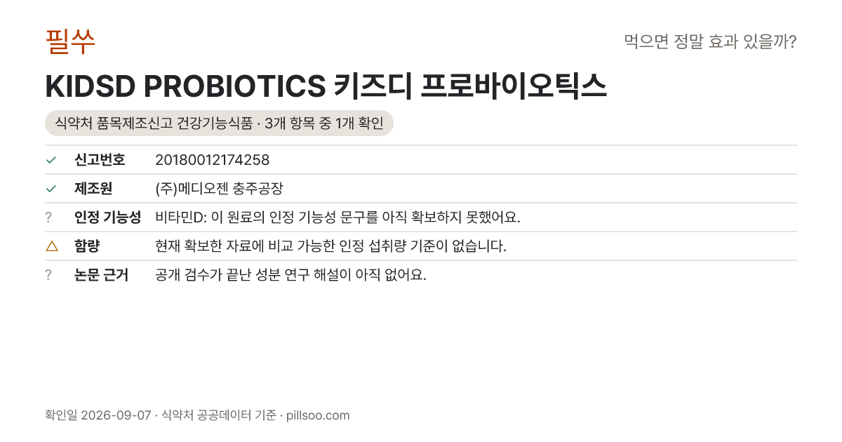This screenshot has width=842, height=442.
Task: Click question mark icon beside 논문 근거
Action: coord(48,275)
